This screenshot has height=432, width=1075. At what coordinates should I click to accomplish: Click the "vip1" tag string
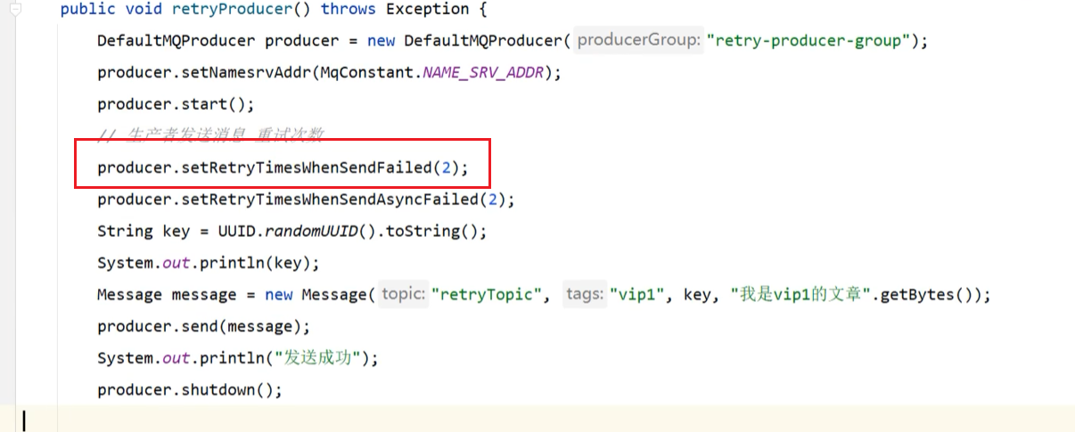637,295
